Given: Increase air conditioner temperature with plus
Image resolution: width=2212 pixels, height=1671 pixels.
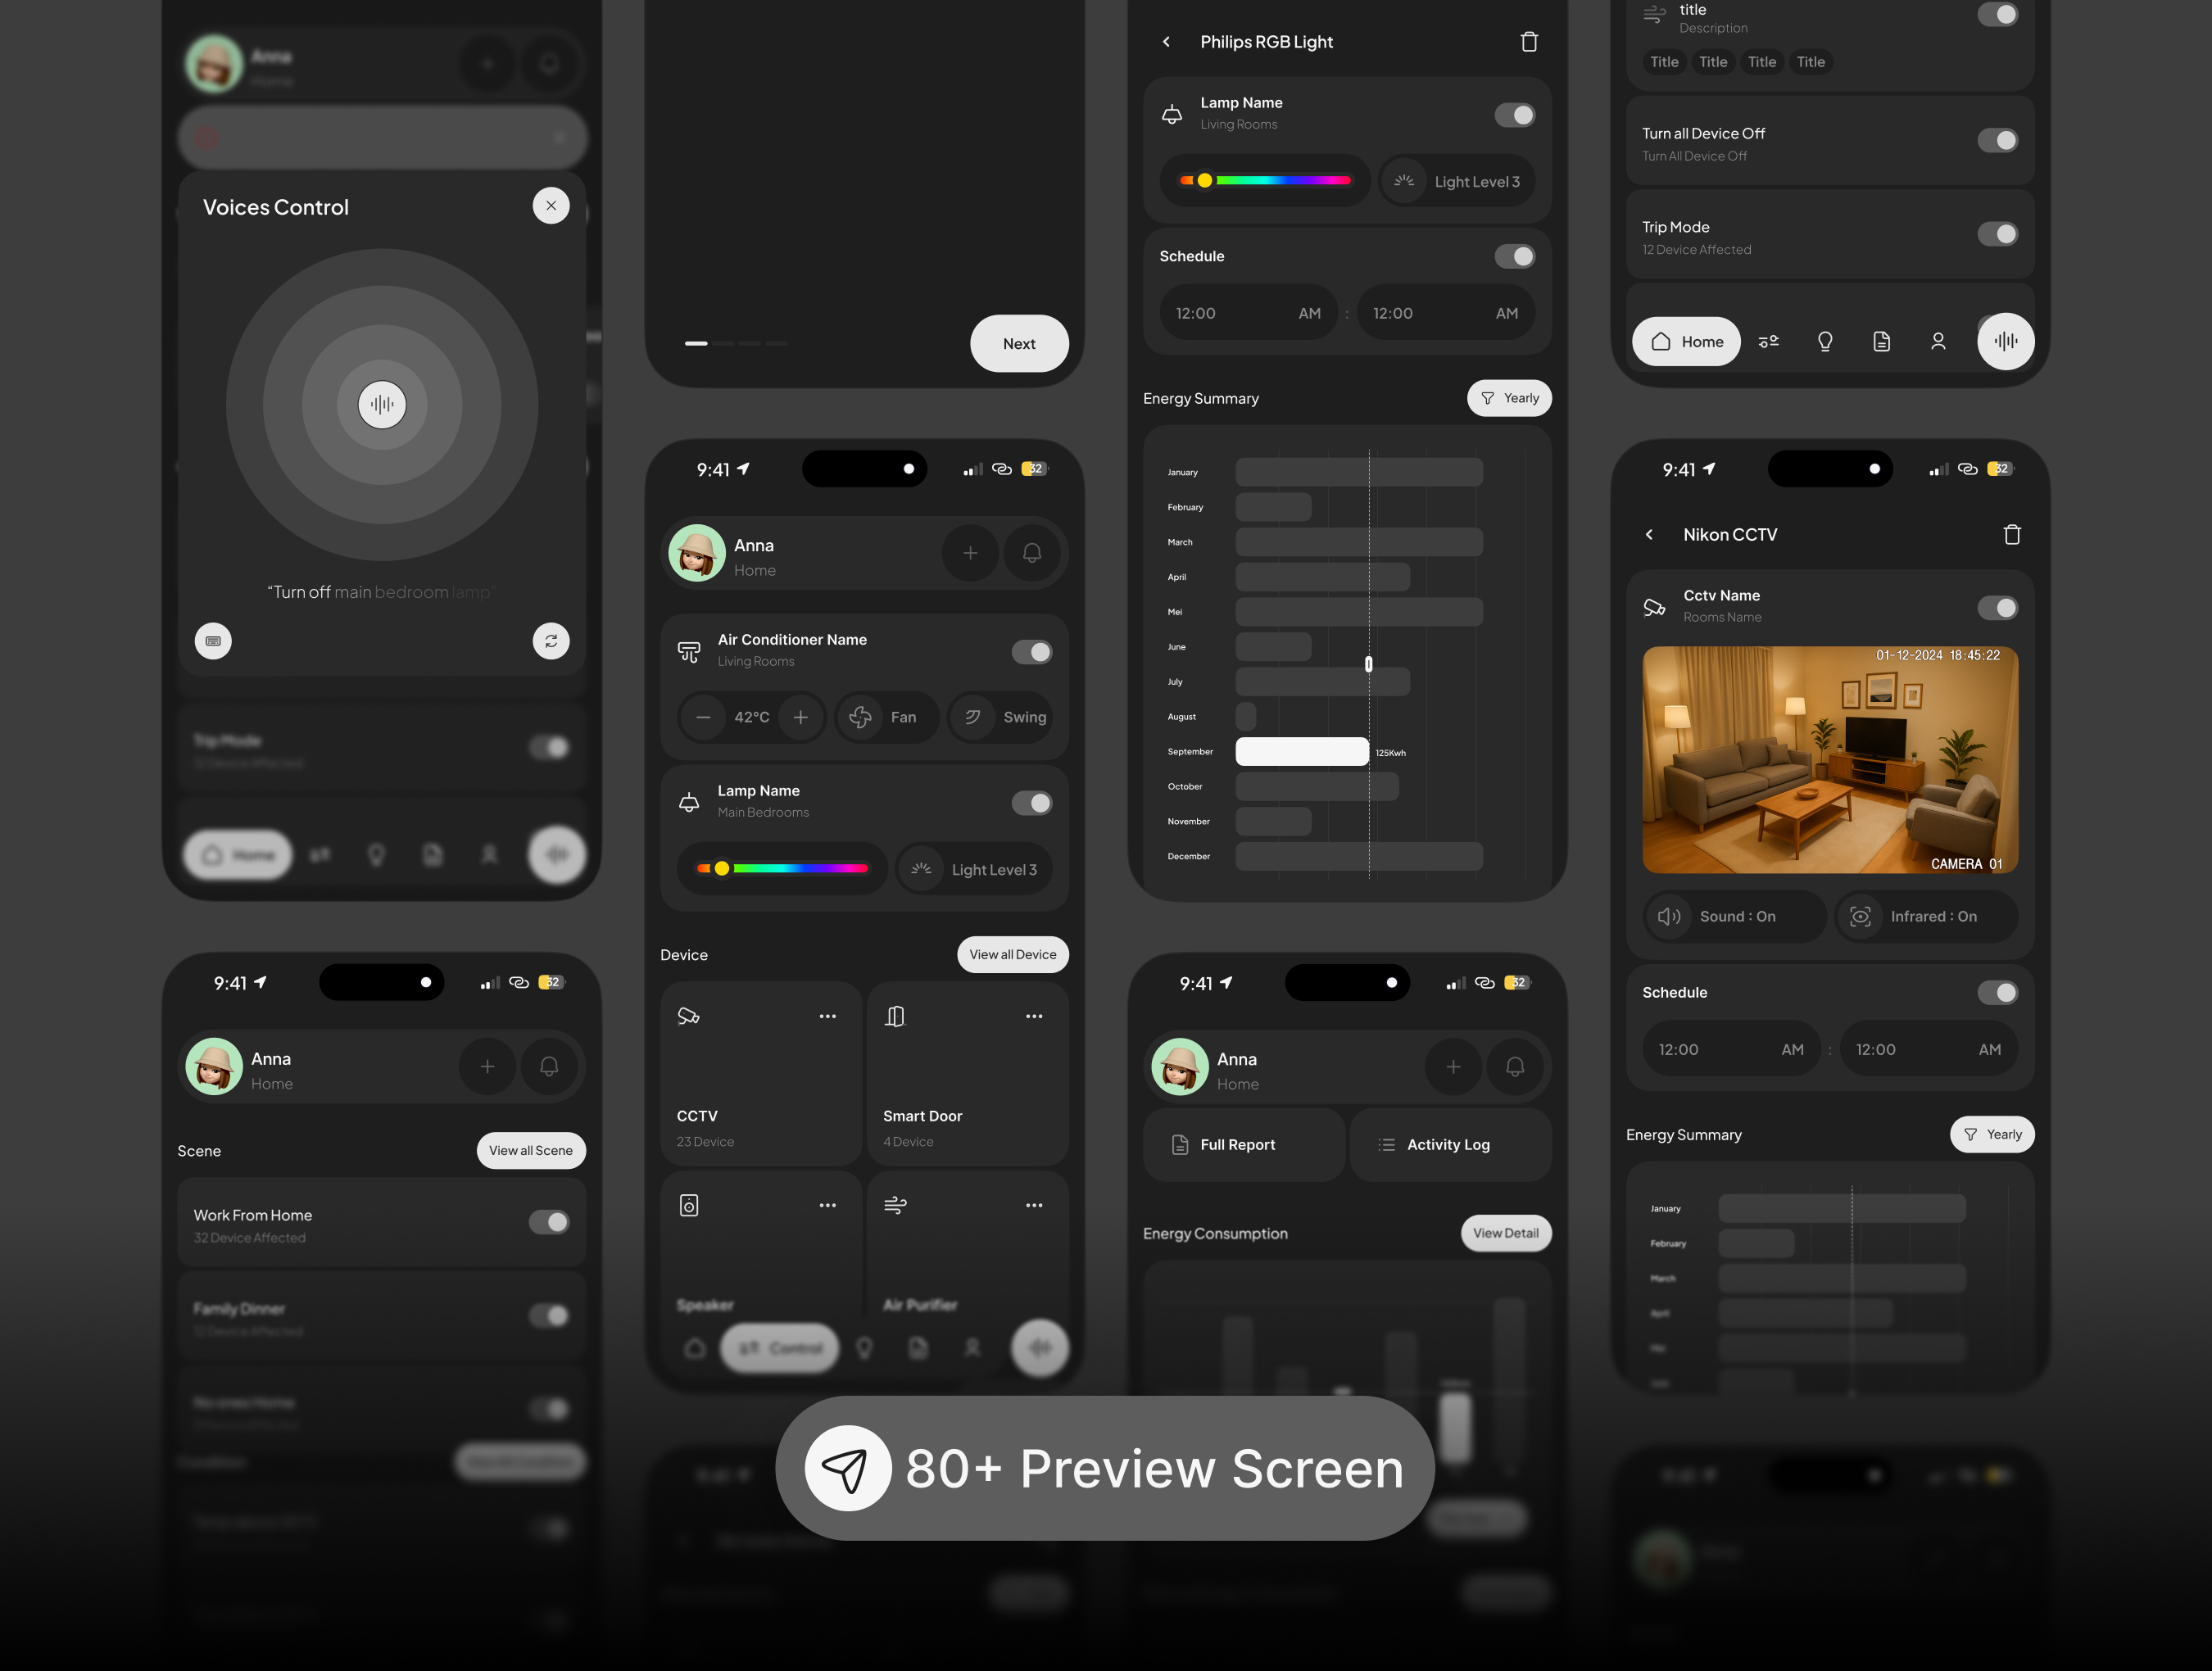Looking at the screenshot, I should [800, 717].
